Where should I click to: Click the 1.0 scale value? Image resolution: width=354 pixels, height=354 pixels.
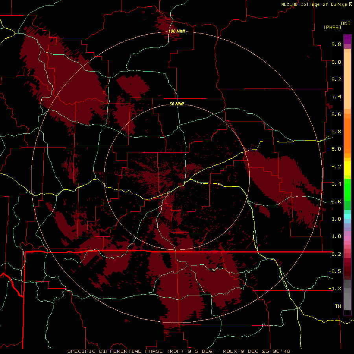click(x=336, y=236)
